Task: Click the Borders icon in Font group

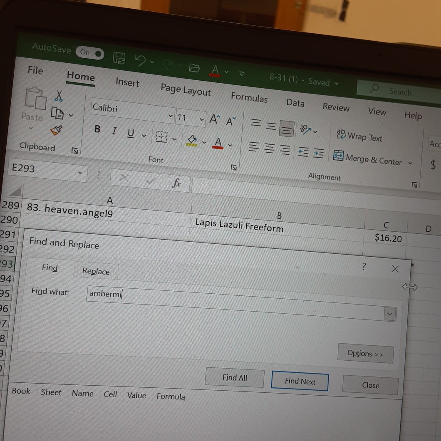Action: click(161, 137)
